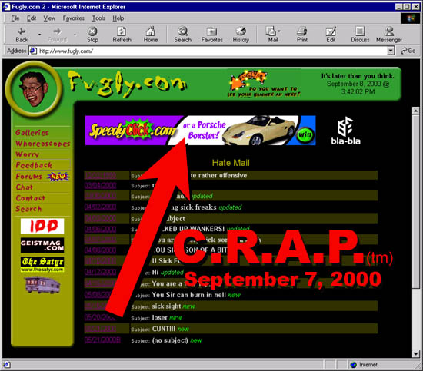Screen dimensions: 423x371
Task: Open the Galleries sidebar link
Action: point(32,133)
